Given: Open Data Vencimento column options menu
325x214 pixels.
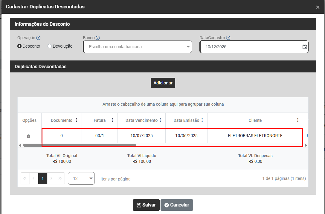Looking at the screenshot, I should click(160, 120).
